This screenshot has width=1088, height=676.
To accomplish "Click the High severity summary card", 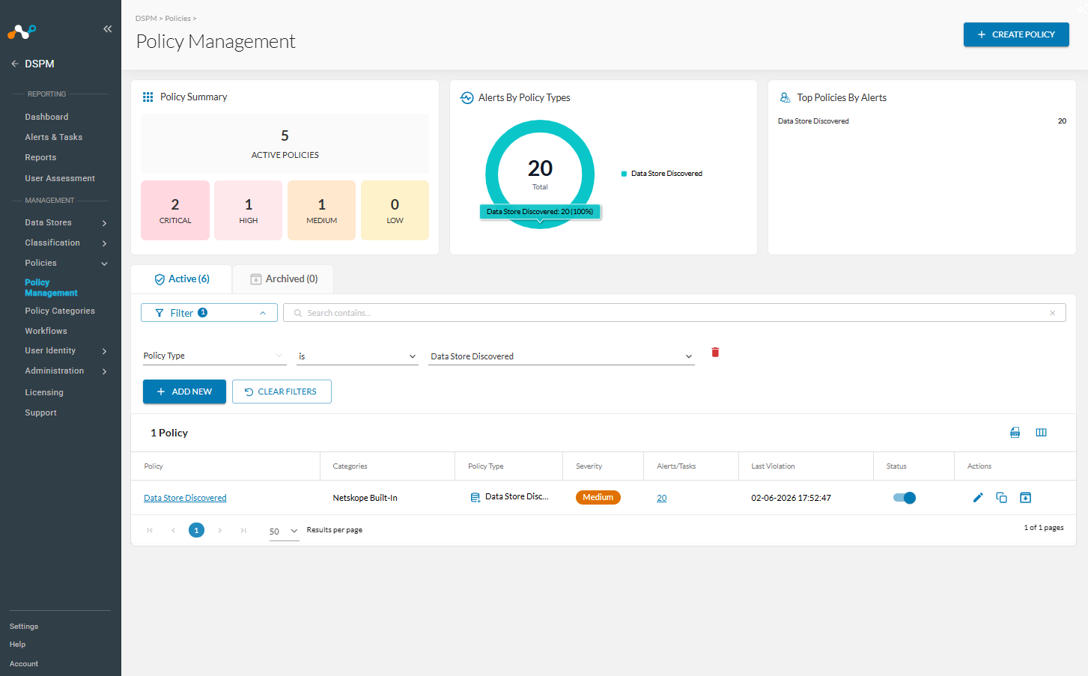I will tap(248, 210).
